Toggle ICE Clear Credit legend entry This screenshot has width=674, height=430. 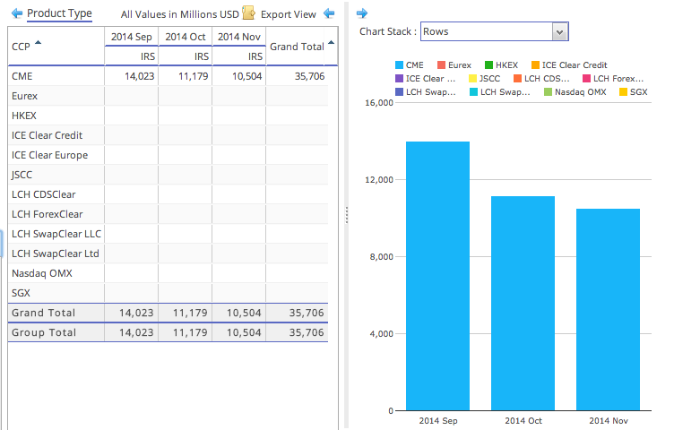click(569, 64)
